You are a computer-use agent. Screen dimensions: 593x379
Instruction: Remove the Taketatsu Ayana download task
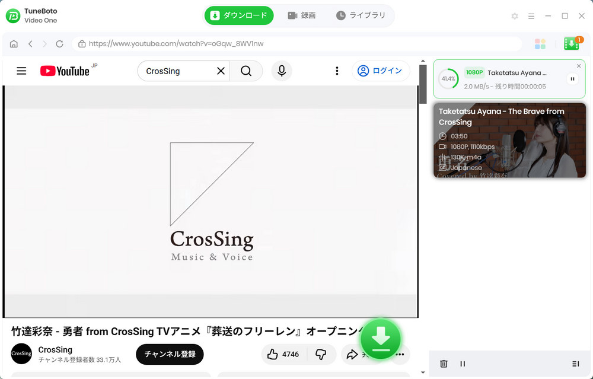tap(579, 66)
